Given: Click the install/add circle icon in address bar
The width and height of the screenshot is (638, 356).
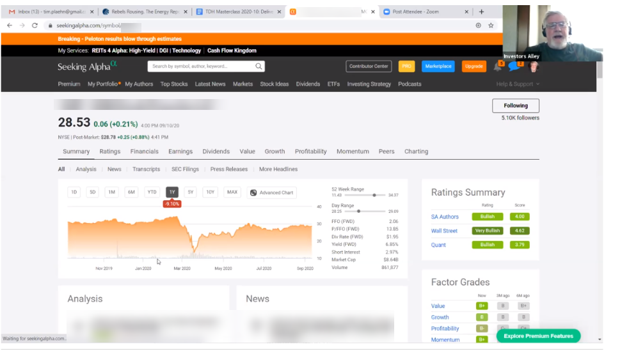Looking at the screenshot, I should [x=479, y=25].
